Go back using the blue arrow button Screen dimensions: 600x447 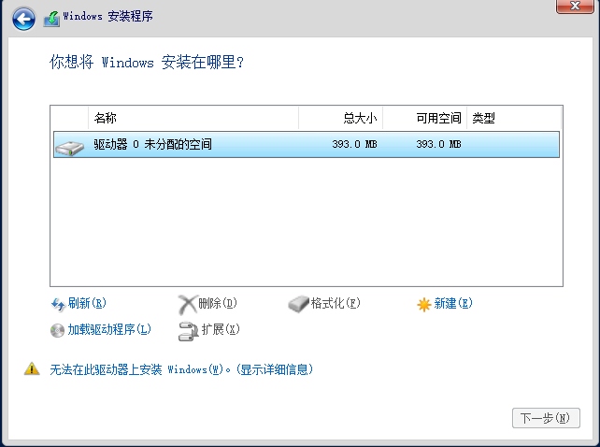click(23, 19)
